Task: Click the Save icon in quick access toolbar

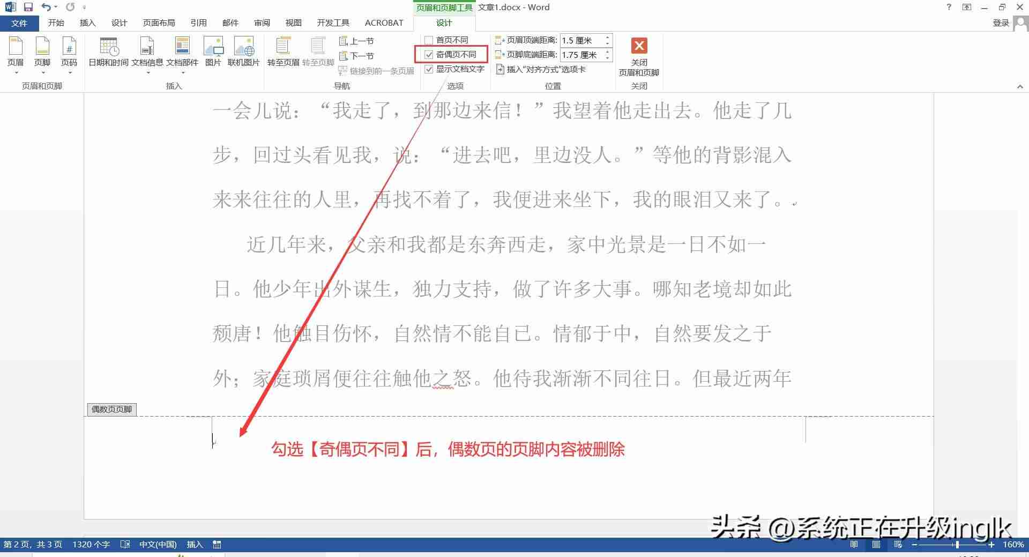Action: click(28, 7)
